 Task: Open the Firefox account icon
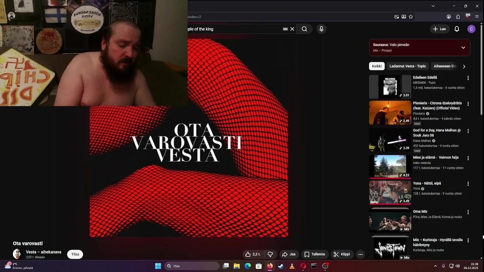[449, 17]
